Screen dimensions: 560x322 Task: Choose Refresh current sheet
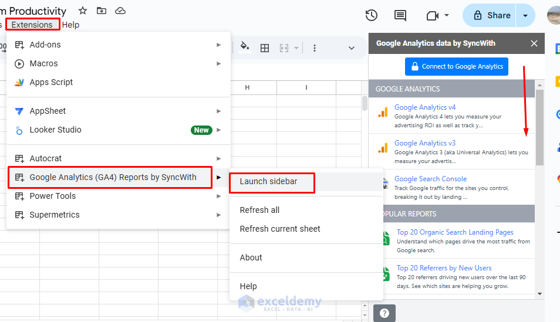click(x=306, y=229)
